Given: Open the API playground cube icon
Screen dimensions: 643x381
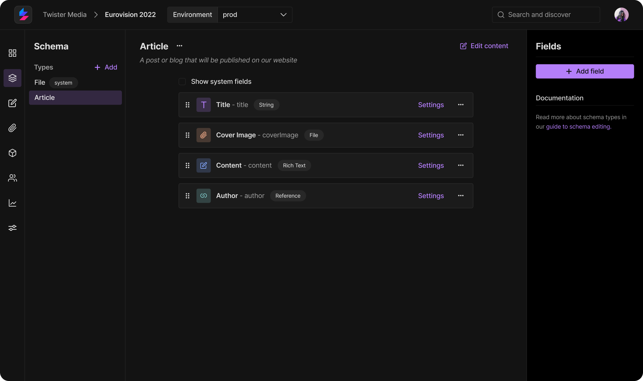Looking at the screenshot, I should (x=12, y=153).
